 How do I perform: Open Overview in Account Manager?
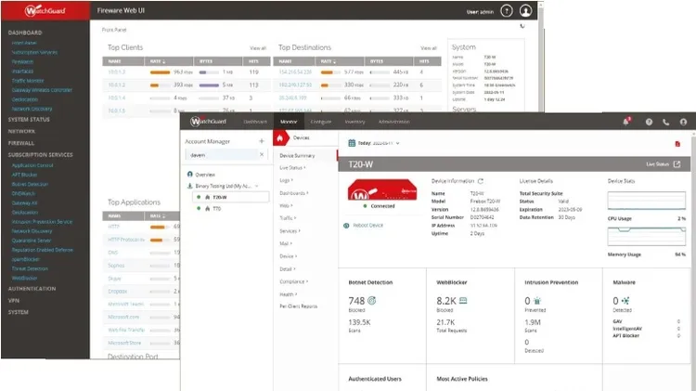click(205, 175)
